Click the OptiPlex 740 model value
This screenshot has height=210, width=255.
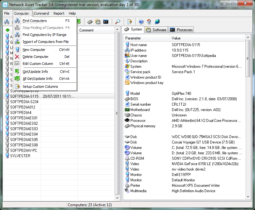pyautogui.click(x=181, y=94)
